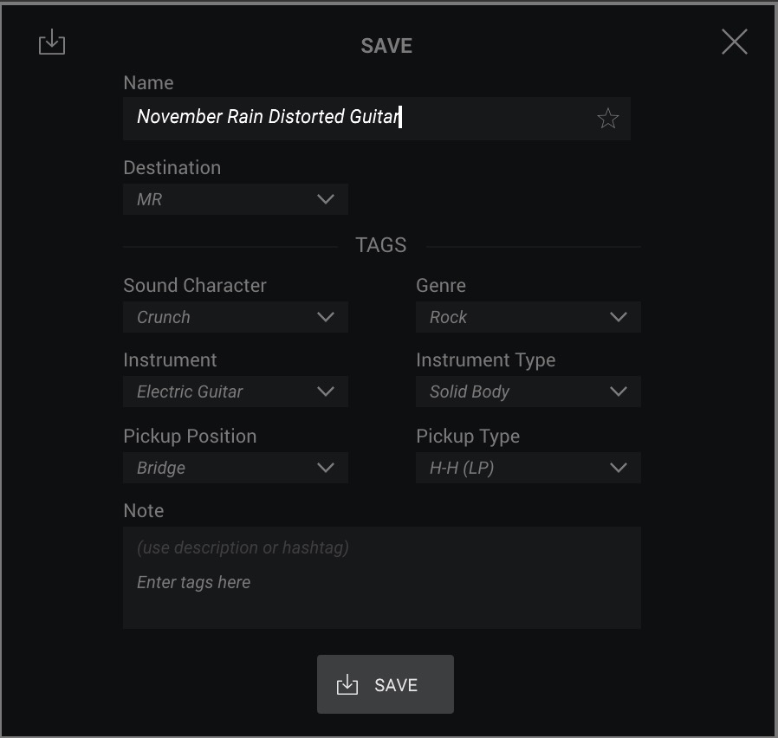
Task: Click in the Name text field
Action: [377, 119]
